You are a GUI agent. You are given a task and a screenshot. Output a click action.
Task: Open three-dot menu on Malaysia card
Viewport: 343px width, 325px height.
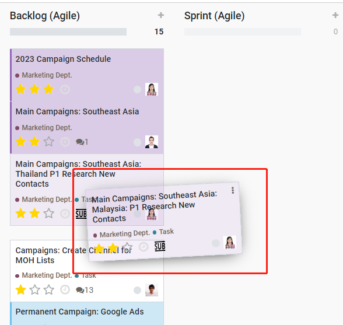tap(233, 190)
